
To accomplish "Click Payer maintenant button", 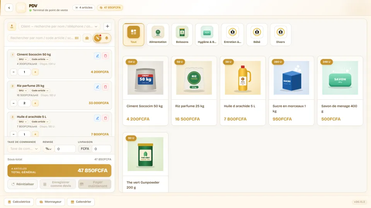I will pos(95,184).
